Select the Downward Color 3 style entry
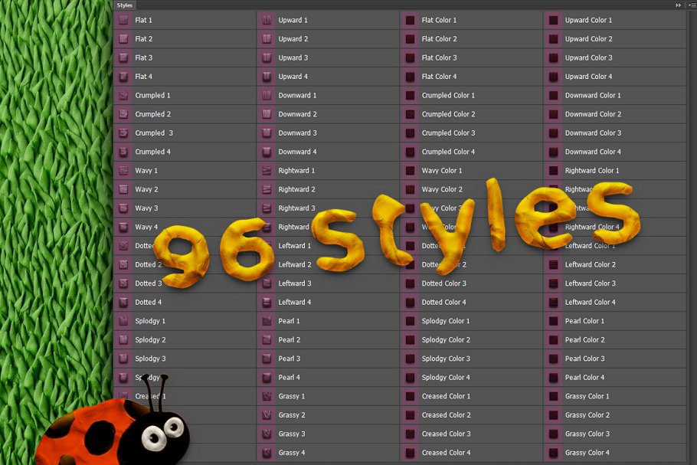Screen dimensions: 697x465 tap(593, 133)
